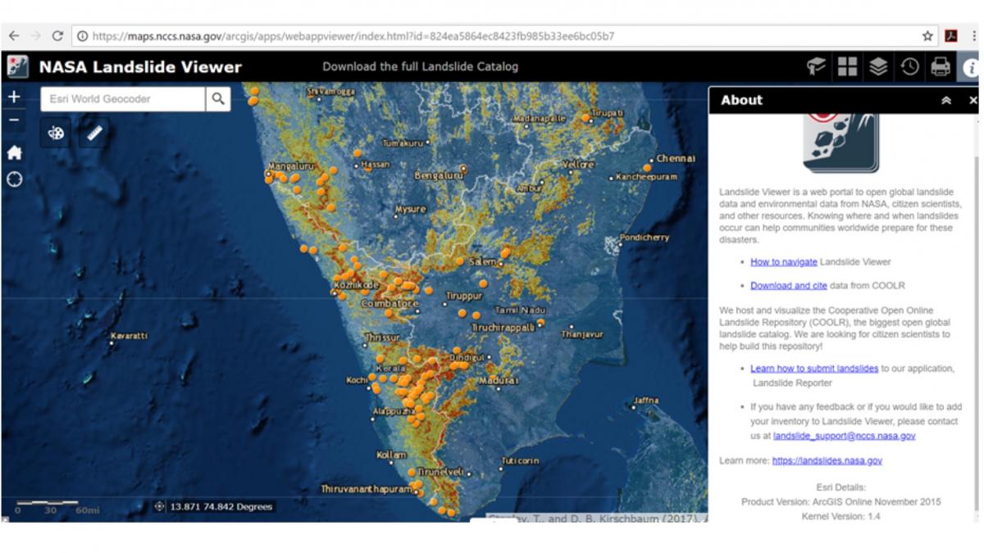Focus the Esri World Geocoder field

123,99
